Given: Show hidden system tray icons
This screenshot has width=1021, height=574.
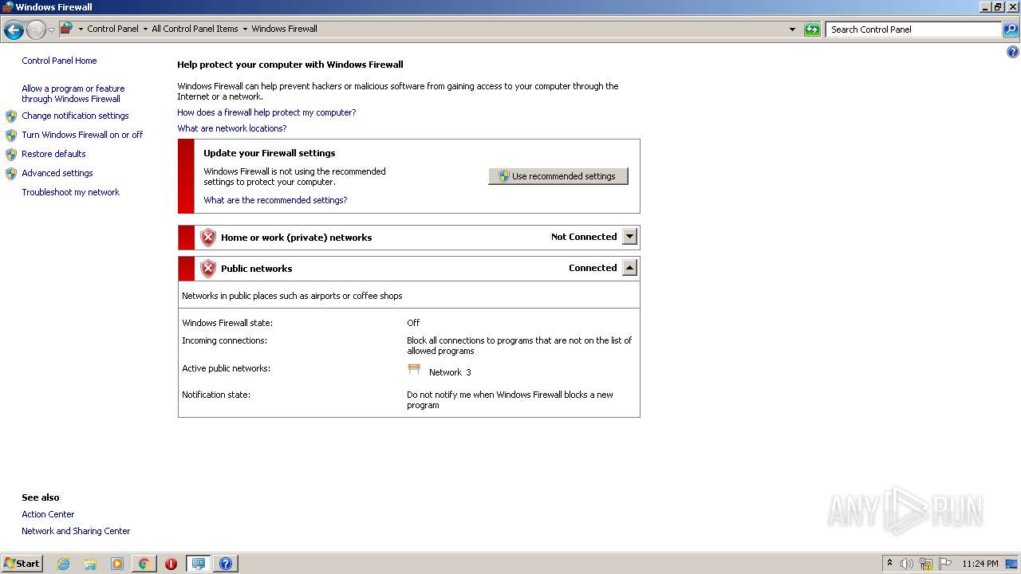Looking at the screenshot, I should 889,564.
